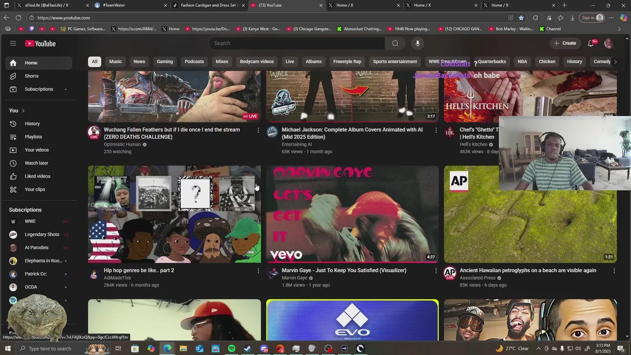Show more filter chips with right arrow

615,62
